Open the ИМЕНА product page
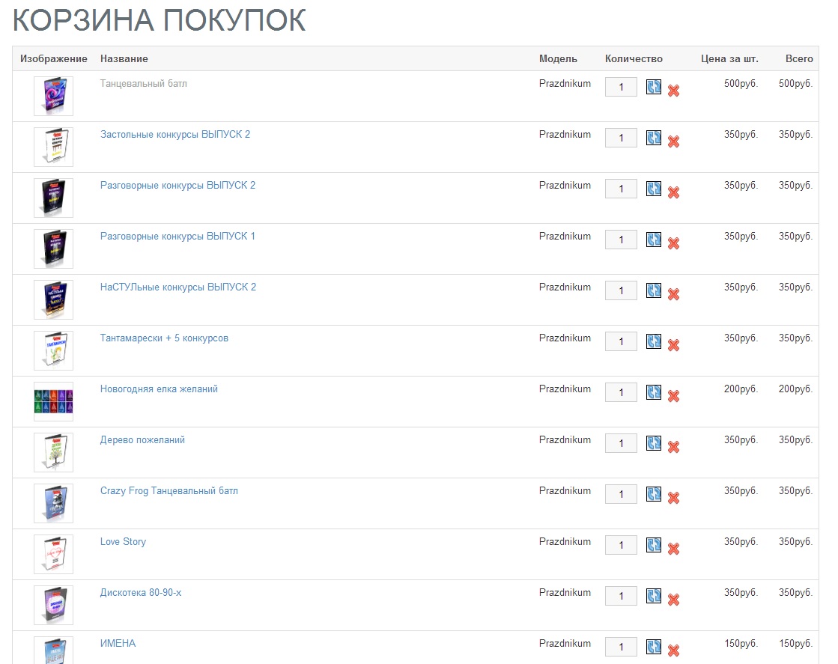The image size is (838, 664). pos(118,644)
